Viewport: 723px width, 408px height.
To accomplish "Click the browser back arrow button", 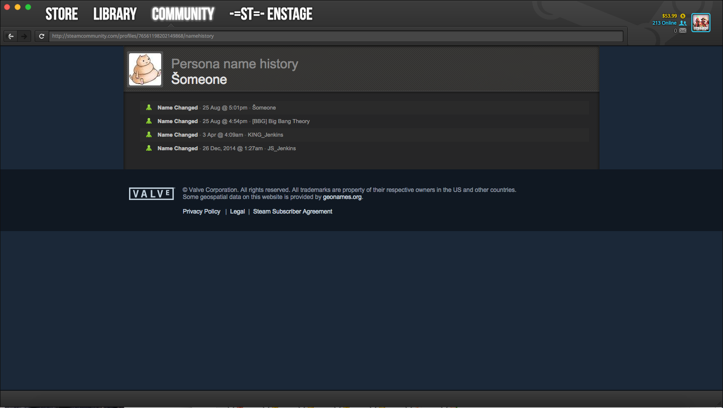I will coord(11,36).
